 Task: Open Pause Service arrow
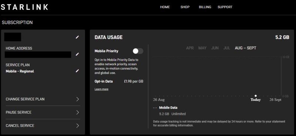point(78,113)
